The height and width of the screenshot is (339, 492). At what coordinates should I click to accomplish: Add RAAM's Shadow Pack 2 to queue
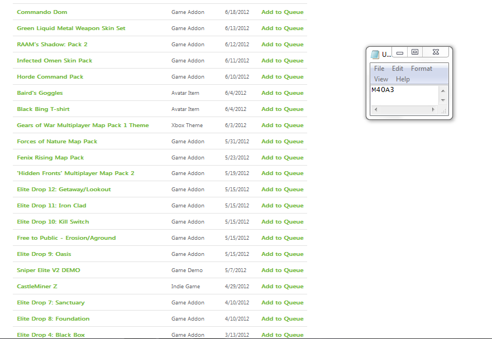(x=283, y=45)
